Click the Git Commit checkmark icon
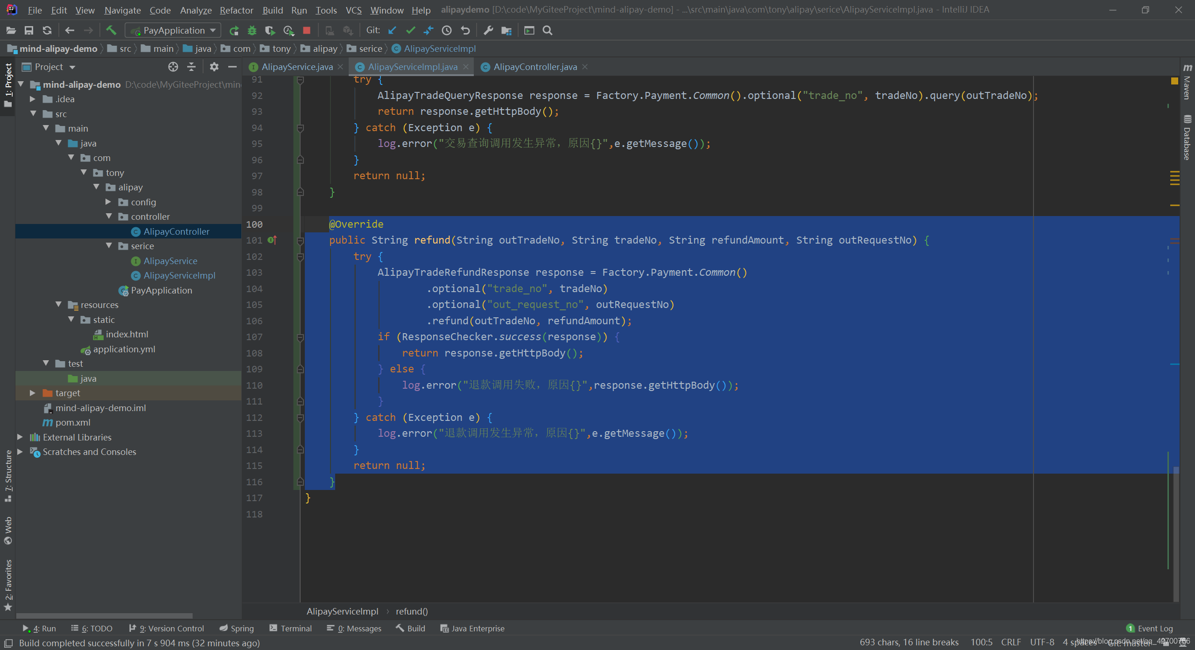 [x=410, y=30]
